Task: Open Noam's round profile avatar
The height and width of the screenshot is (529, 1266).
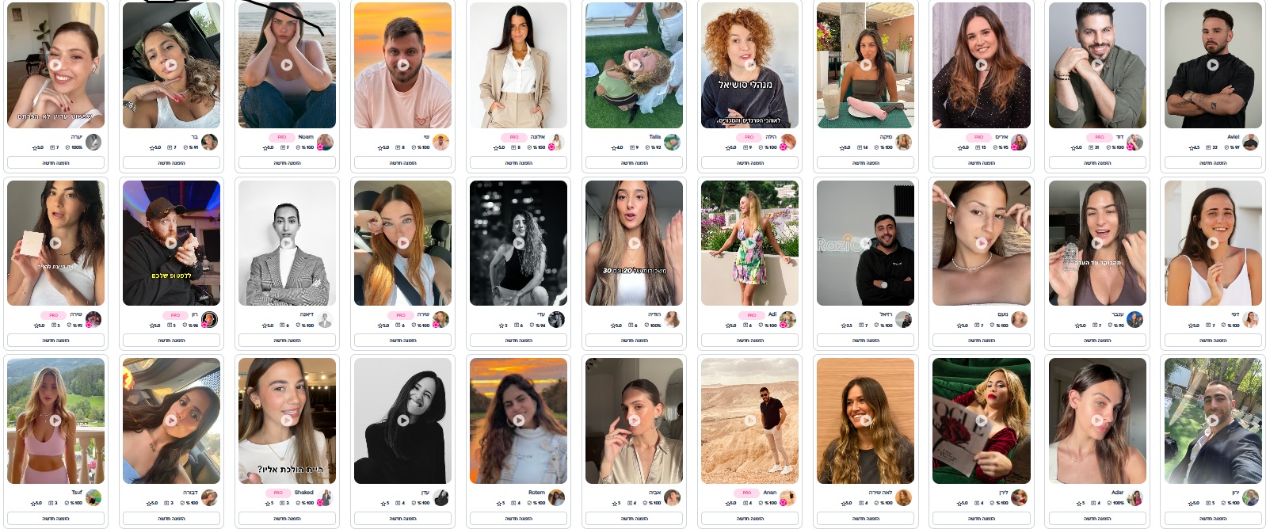Action: click(x=325, y=142)
